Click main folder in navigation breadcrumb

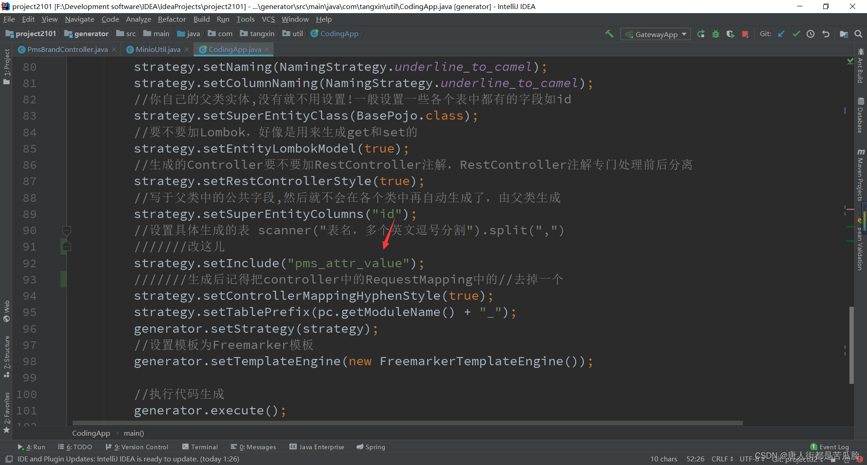(157, 33)
